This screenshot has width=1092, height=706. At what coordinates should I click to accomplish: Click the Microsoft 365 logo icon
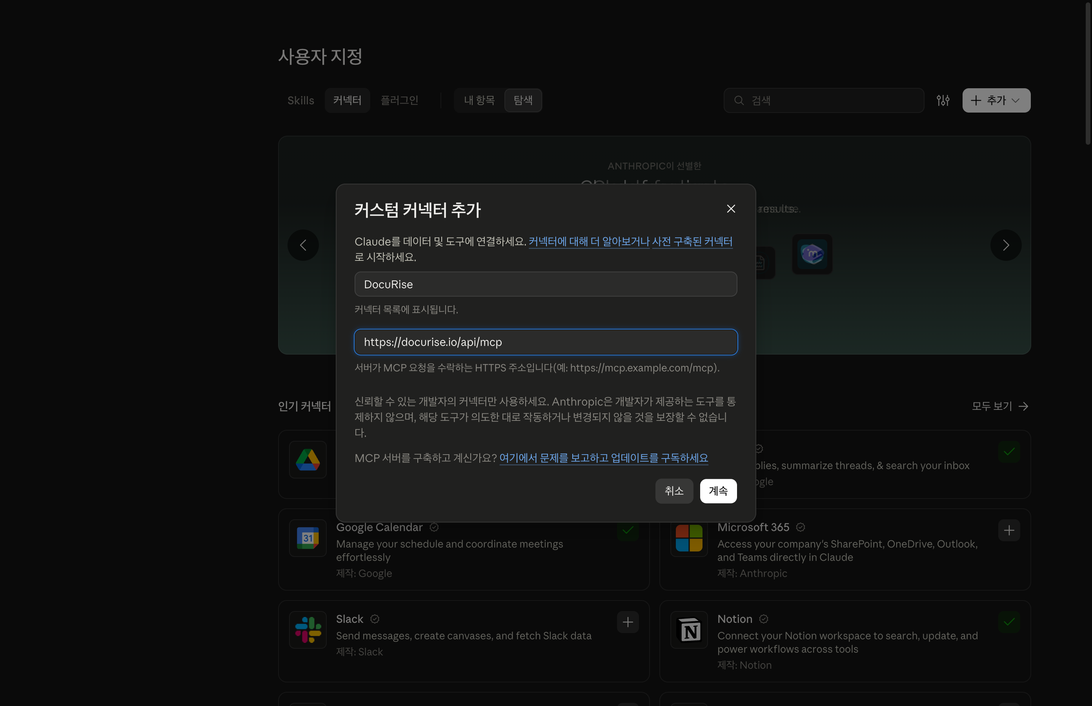[688, 538]
